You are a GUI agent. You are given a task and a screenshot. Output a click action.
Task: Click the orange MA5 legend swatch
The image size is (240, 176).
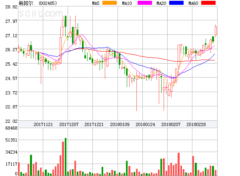(x=110, y=3)
